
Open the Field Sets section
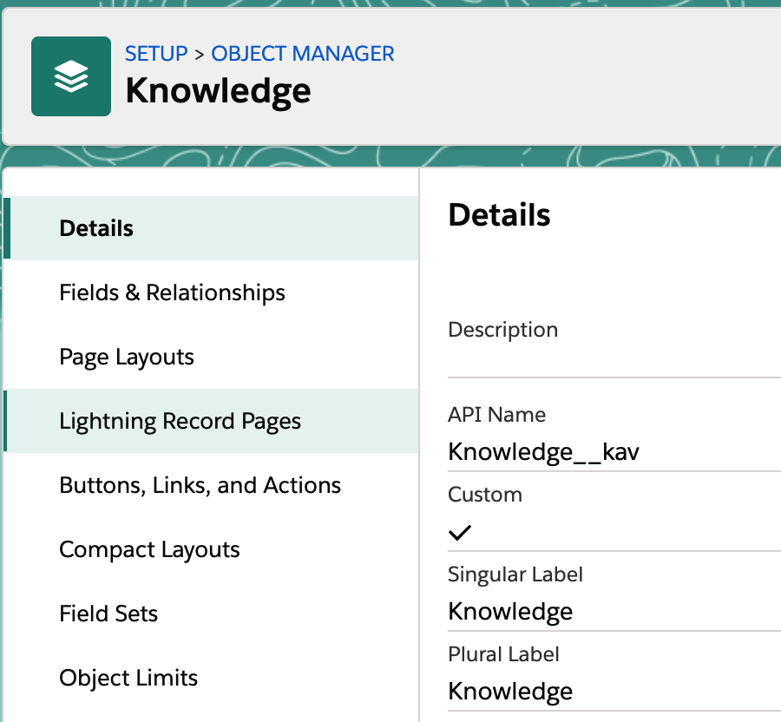(211, 614)
